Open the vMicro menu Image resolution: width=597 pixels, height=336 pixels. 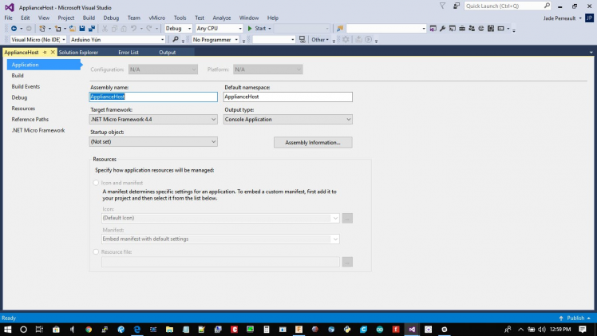(x=156, y=18)
